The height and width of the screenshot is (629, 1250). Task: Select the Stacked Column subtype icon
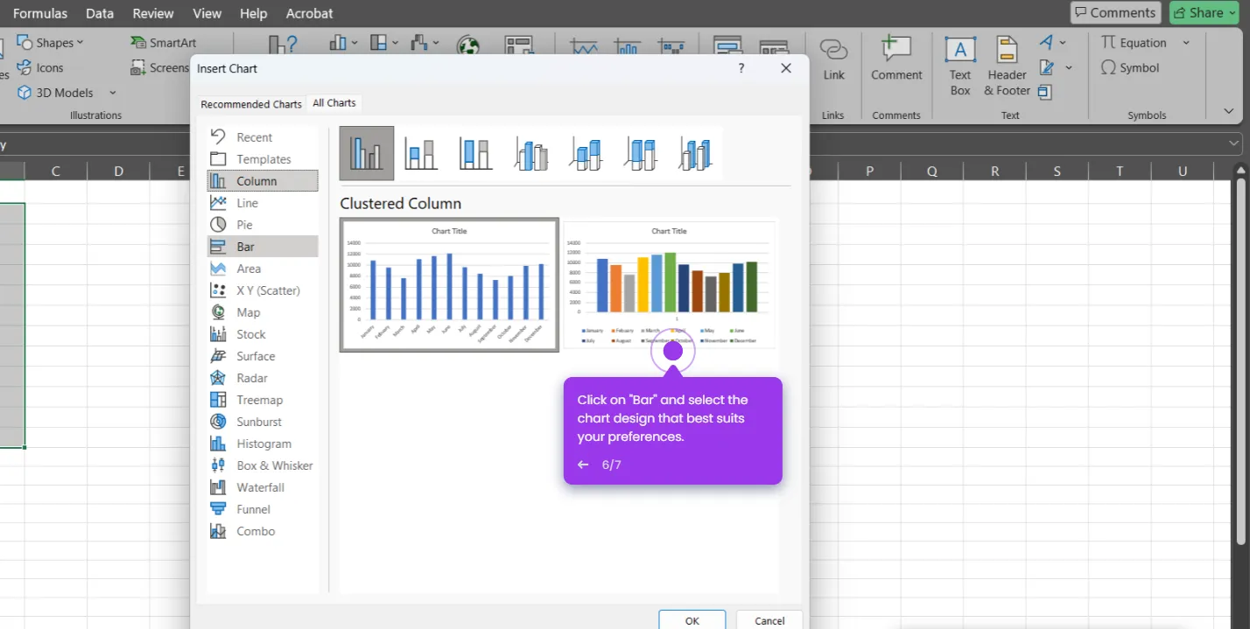click(421, 152)
